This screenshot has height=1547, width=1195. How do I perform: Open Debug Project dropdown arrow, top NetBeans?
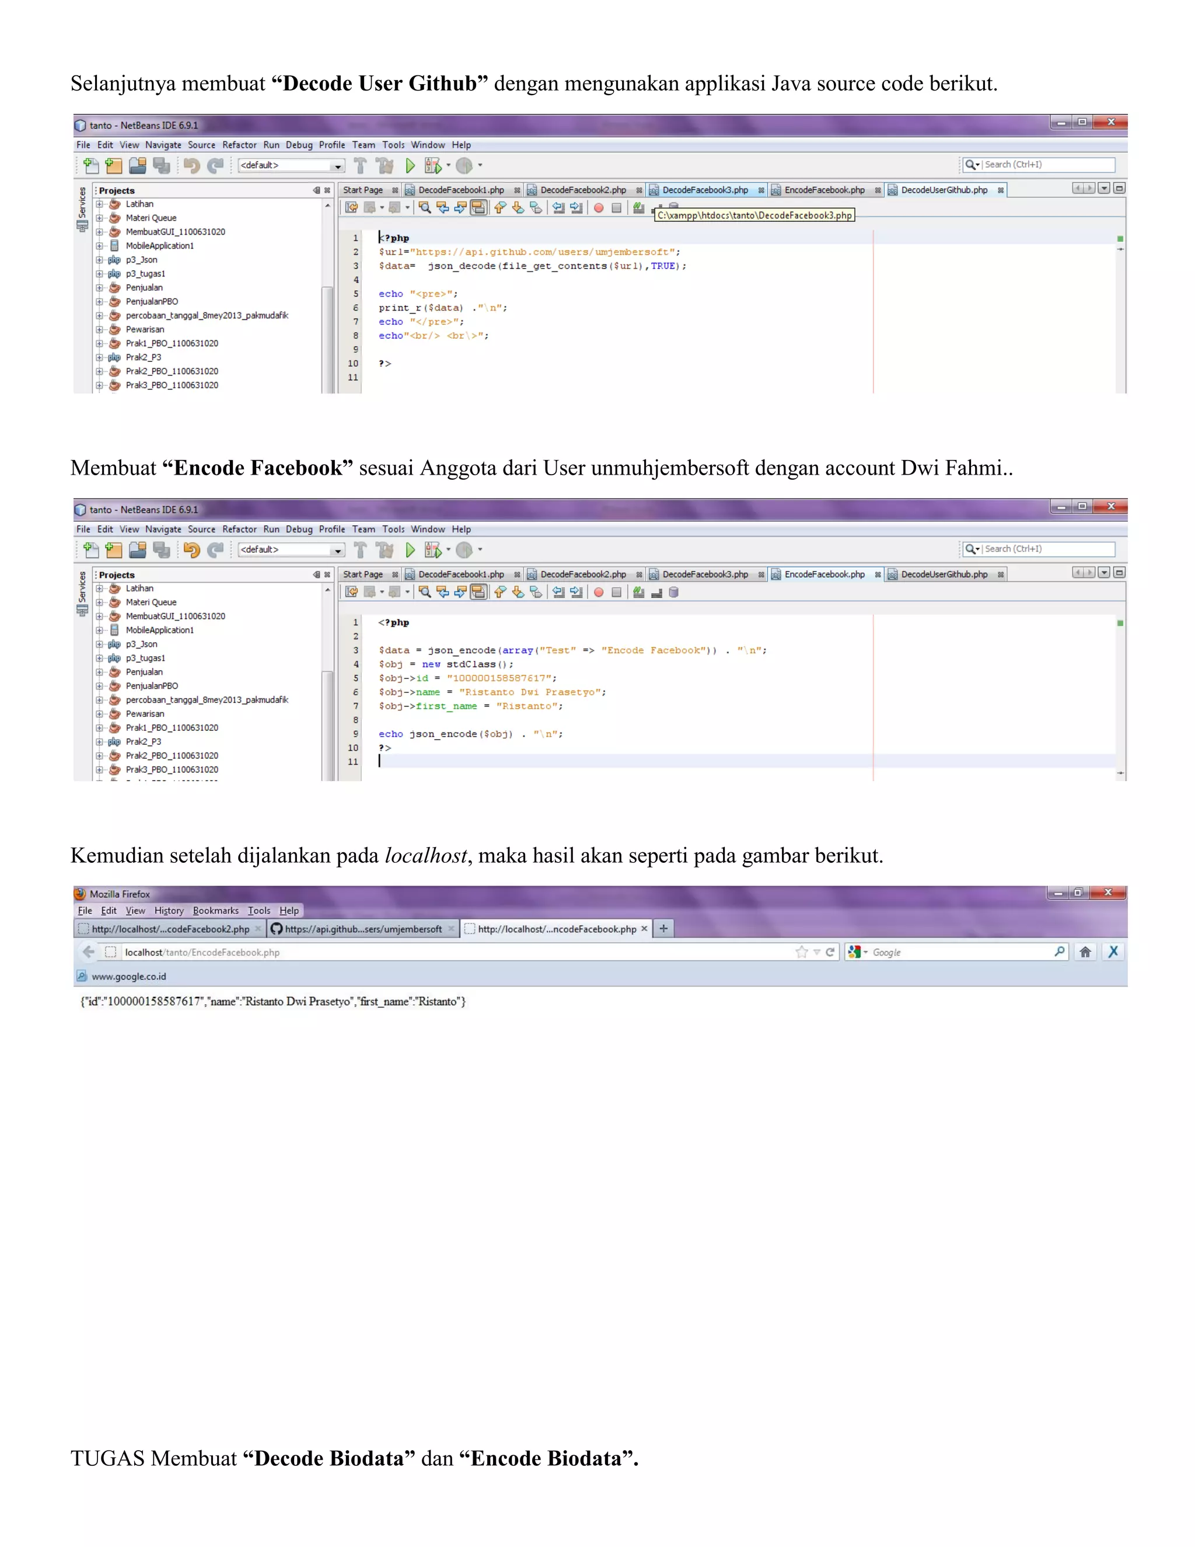(448, 165)
